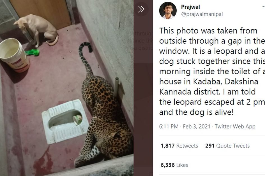Click the green object beside the bucket
The width and height of the screenshot is (265, 176).
pos(33,52)
